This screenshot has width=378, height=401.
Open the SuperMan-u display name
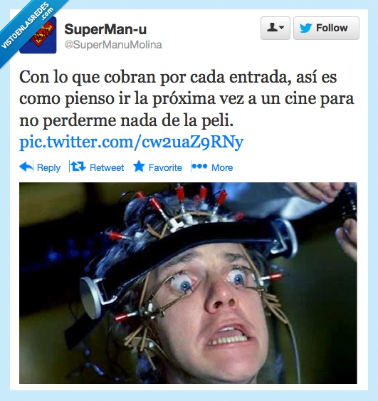point(105,29)
